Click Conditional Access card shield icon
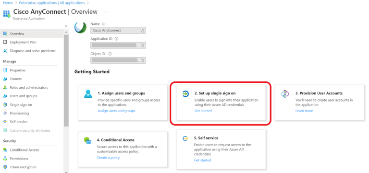Screen dimensions: 369x173 coord(87,140)
